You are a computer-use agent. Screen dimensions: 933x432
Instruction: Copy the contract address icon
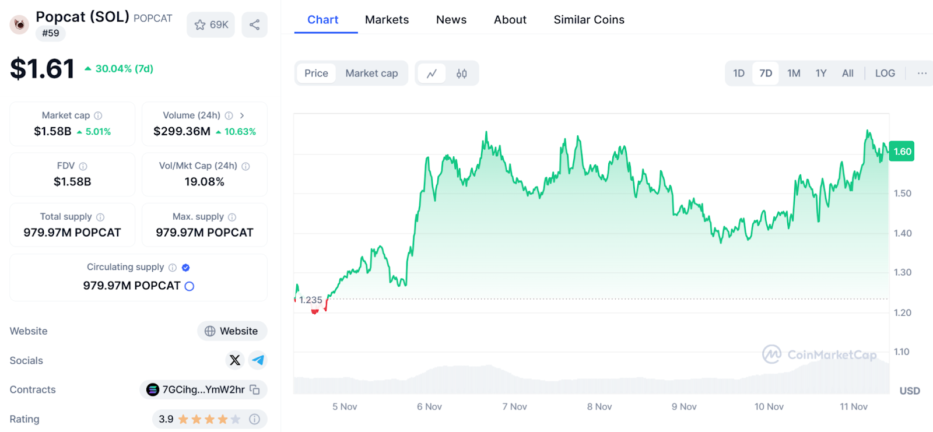(x=255, y=389)
